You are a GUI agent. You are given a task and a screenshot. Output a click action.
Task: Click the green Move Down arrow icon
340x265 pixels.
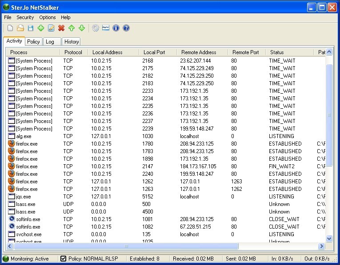point(82,28)
